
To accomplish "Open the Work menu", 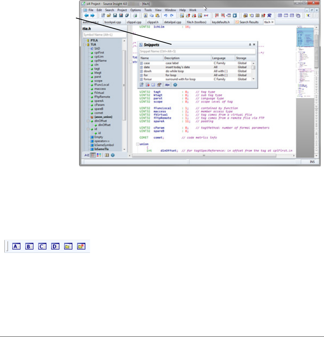I will click(x=192, y=10).
